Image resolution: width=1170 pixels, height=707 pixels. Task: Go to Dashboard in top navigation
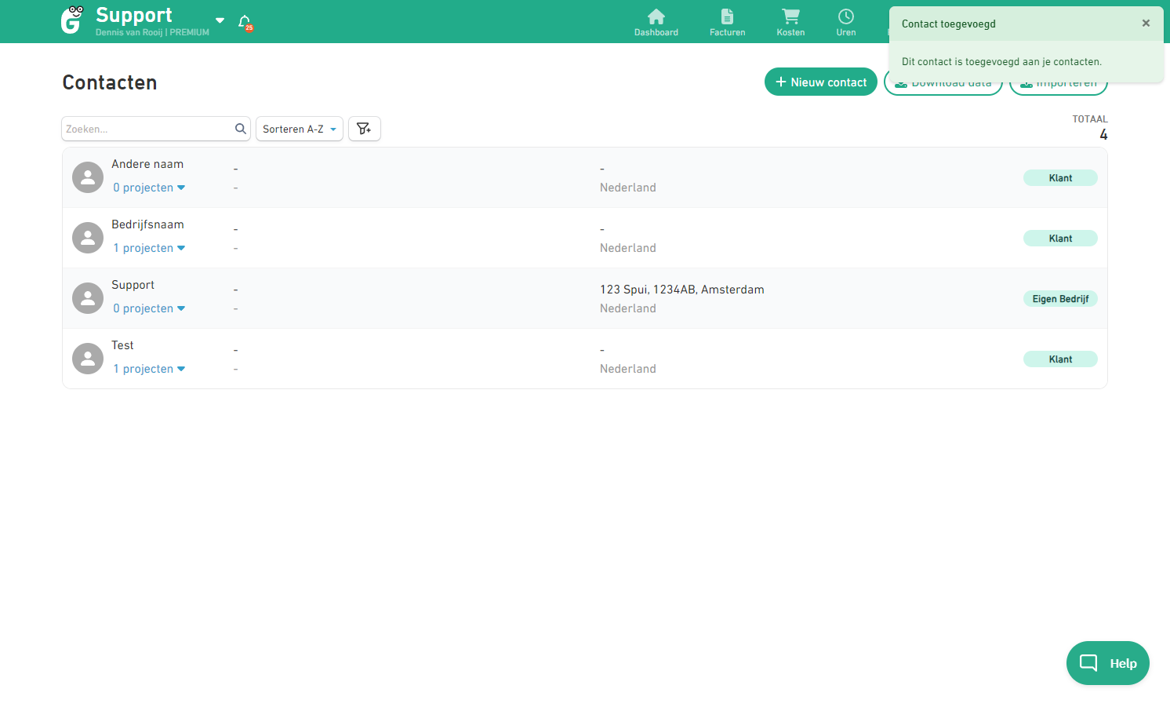656,22
